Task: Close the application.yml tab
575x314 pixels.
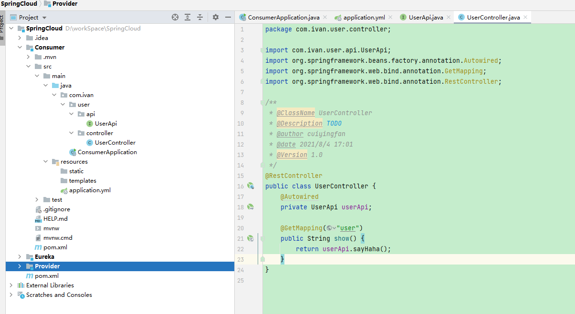Action: (390, 17)
